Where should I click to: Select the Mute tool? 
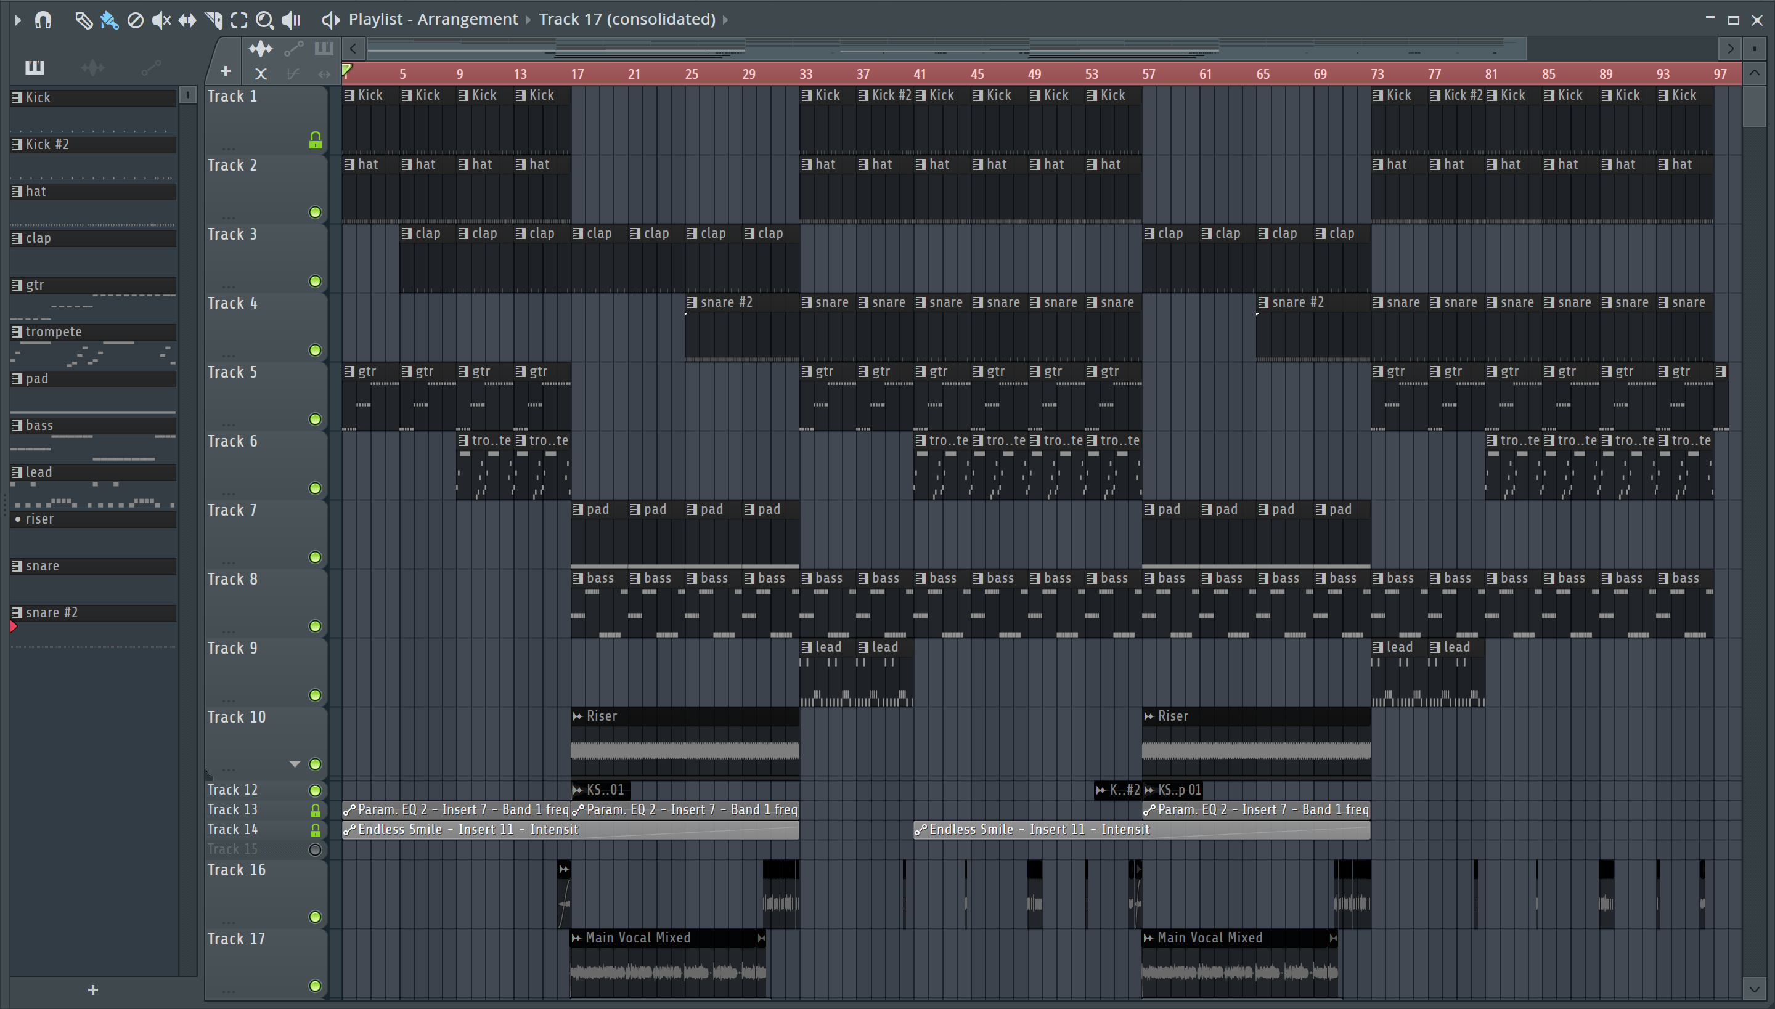pos(161,20)
